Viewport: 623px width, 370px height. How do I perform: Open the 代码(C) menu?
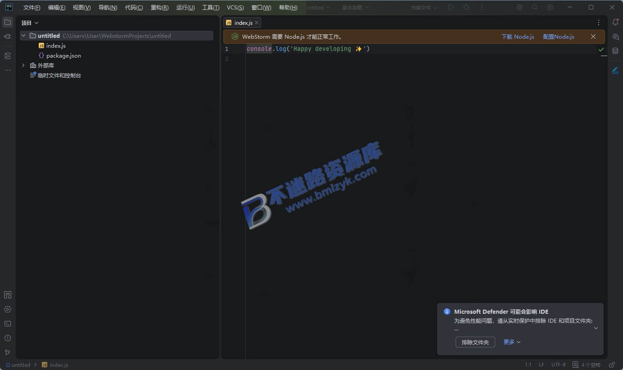pyautogui.click(x=134, y=7)
